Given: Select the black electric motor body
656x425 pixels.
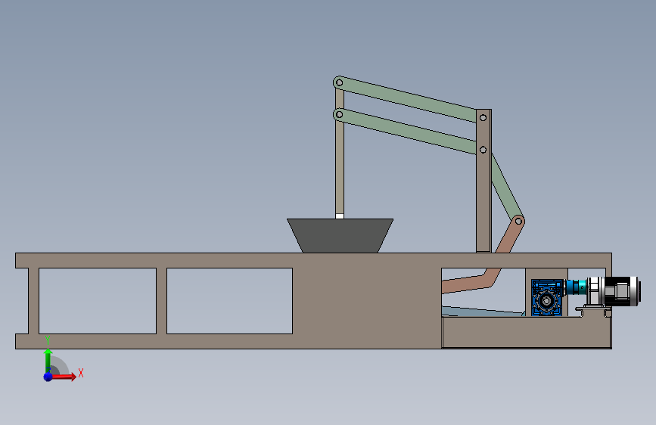Looking at the screenshot, I should pyautogui.click(x=621, y=290).
